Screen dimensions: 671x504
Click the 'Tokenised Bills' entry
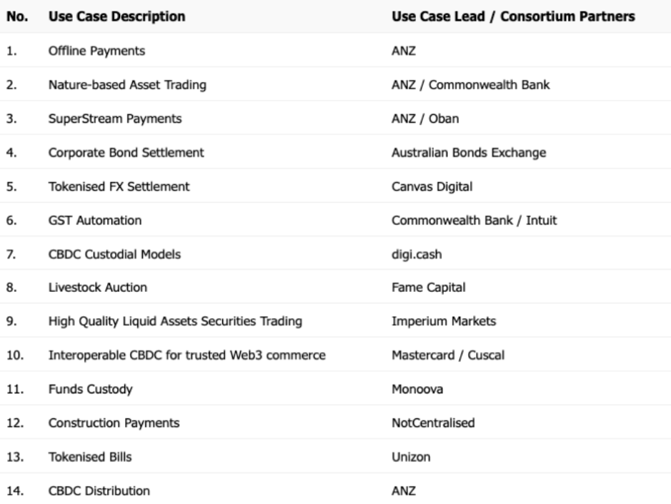(90, 457)
